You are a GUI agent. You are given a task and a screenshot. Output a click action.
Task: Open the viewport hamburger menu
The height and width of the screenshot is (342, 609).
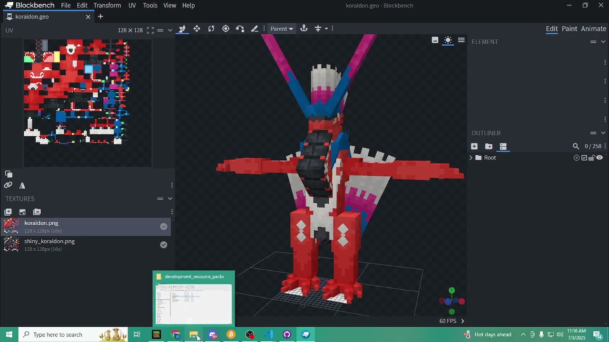(x=462, y=40)
